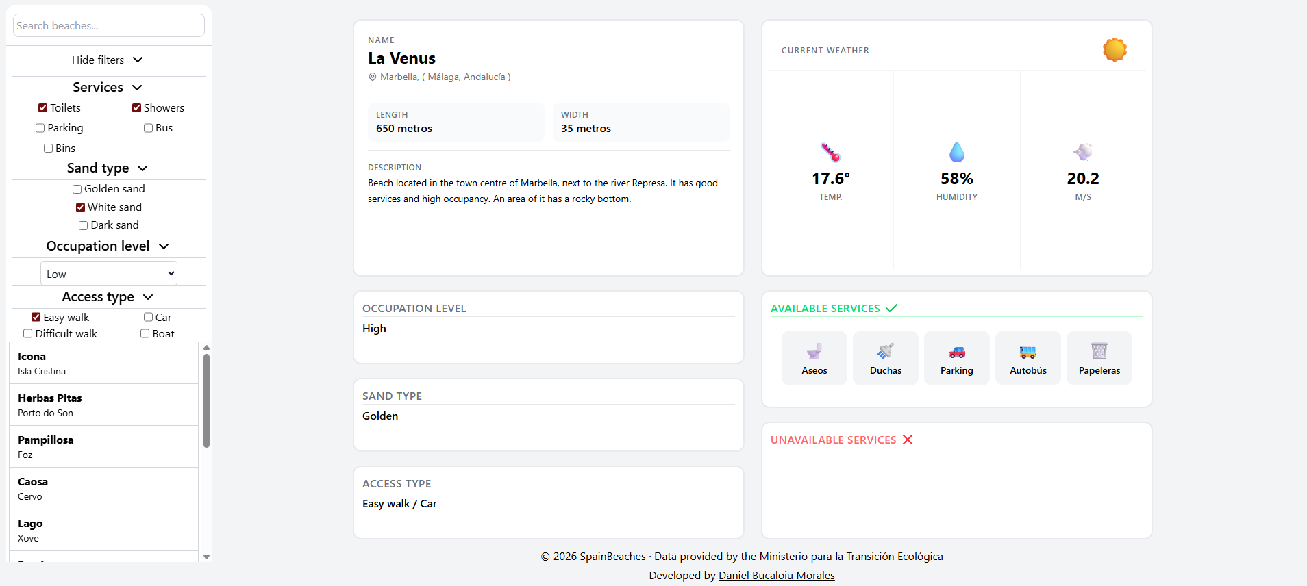Open Ministerio para la Transición Ecológica link
Image resolution: width=1307 pixels, height=586 pixels.
(x=851, y=557)
